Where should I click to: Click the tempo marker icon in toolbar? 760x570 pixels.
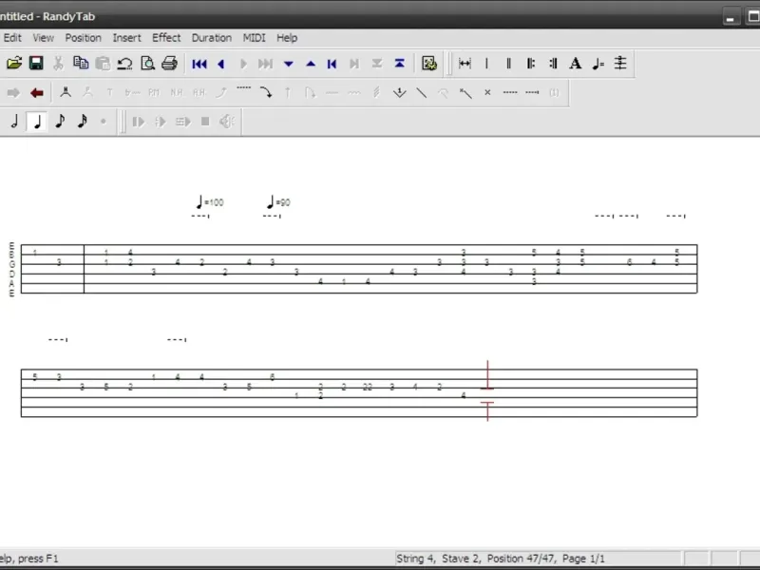598,63
